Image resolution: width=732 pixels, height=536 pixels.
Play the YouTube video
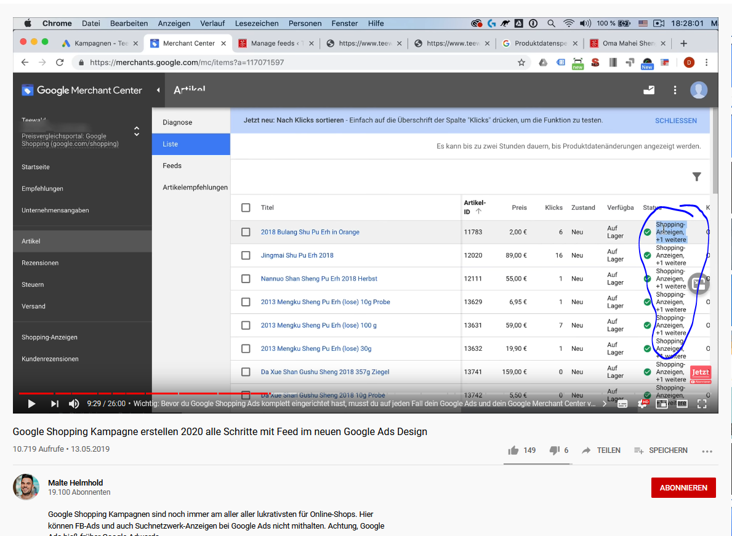[31, 404]
